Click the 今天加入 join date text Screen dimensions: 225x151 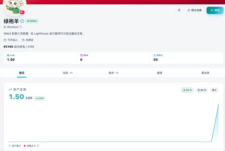(13, 40)
